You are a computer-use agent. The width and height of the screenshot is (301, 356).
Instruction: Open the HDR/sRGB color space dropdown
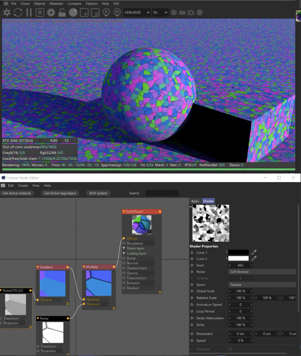(x=137, y=13)
